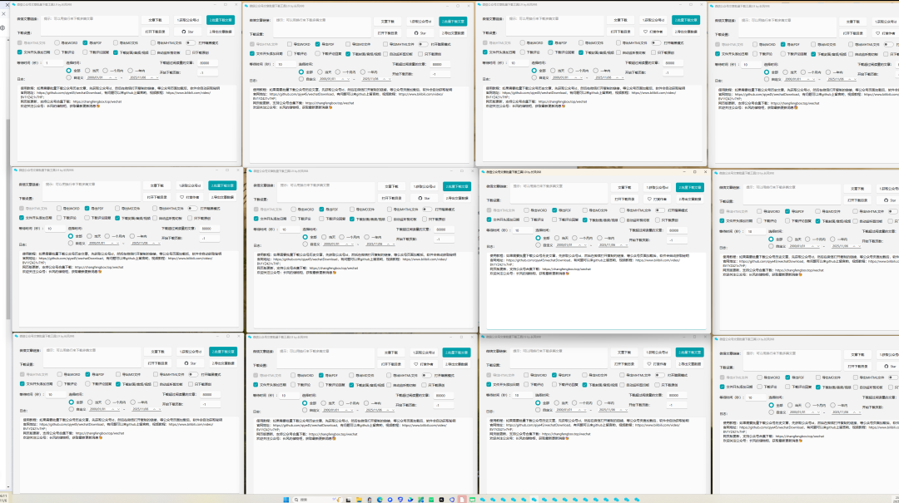Click 文章下载 button in the top-left window
This screenshot has width=899, height=503.
point(155,20)
